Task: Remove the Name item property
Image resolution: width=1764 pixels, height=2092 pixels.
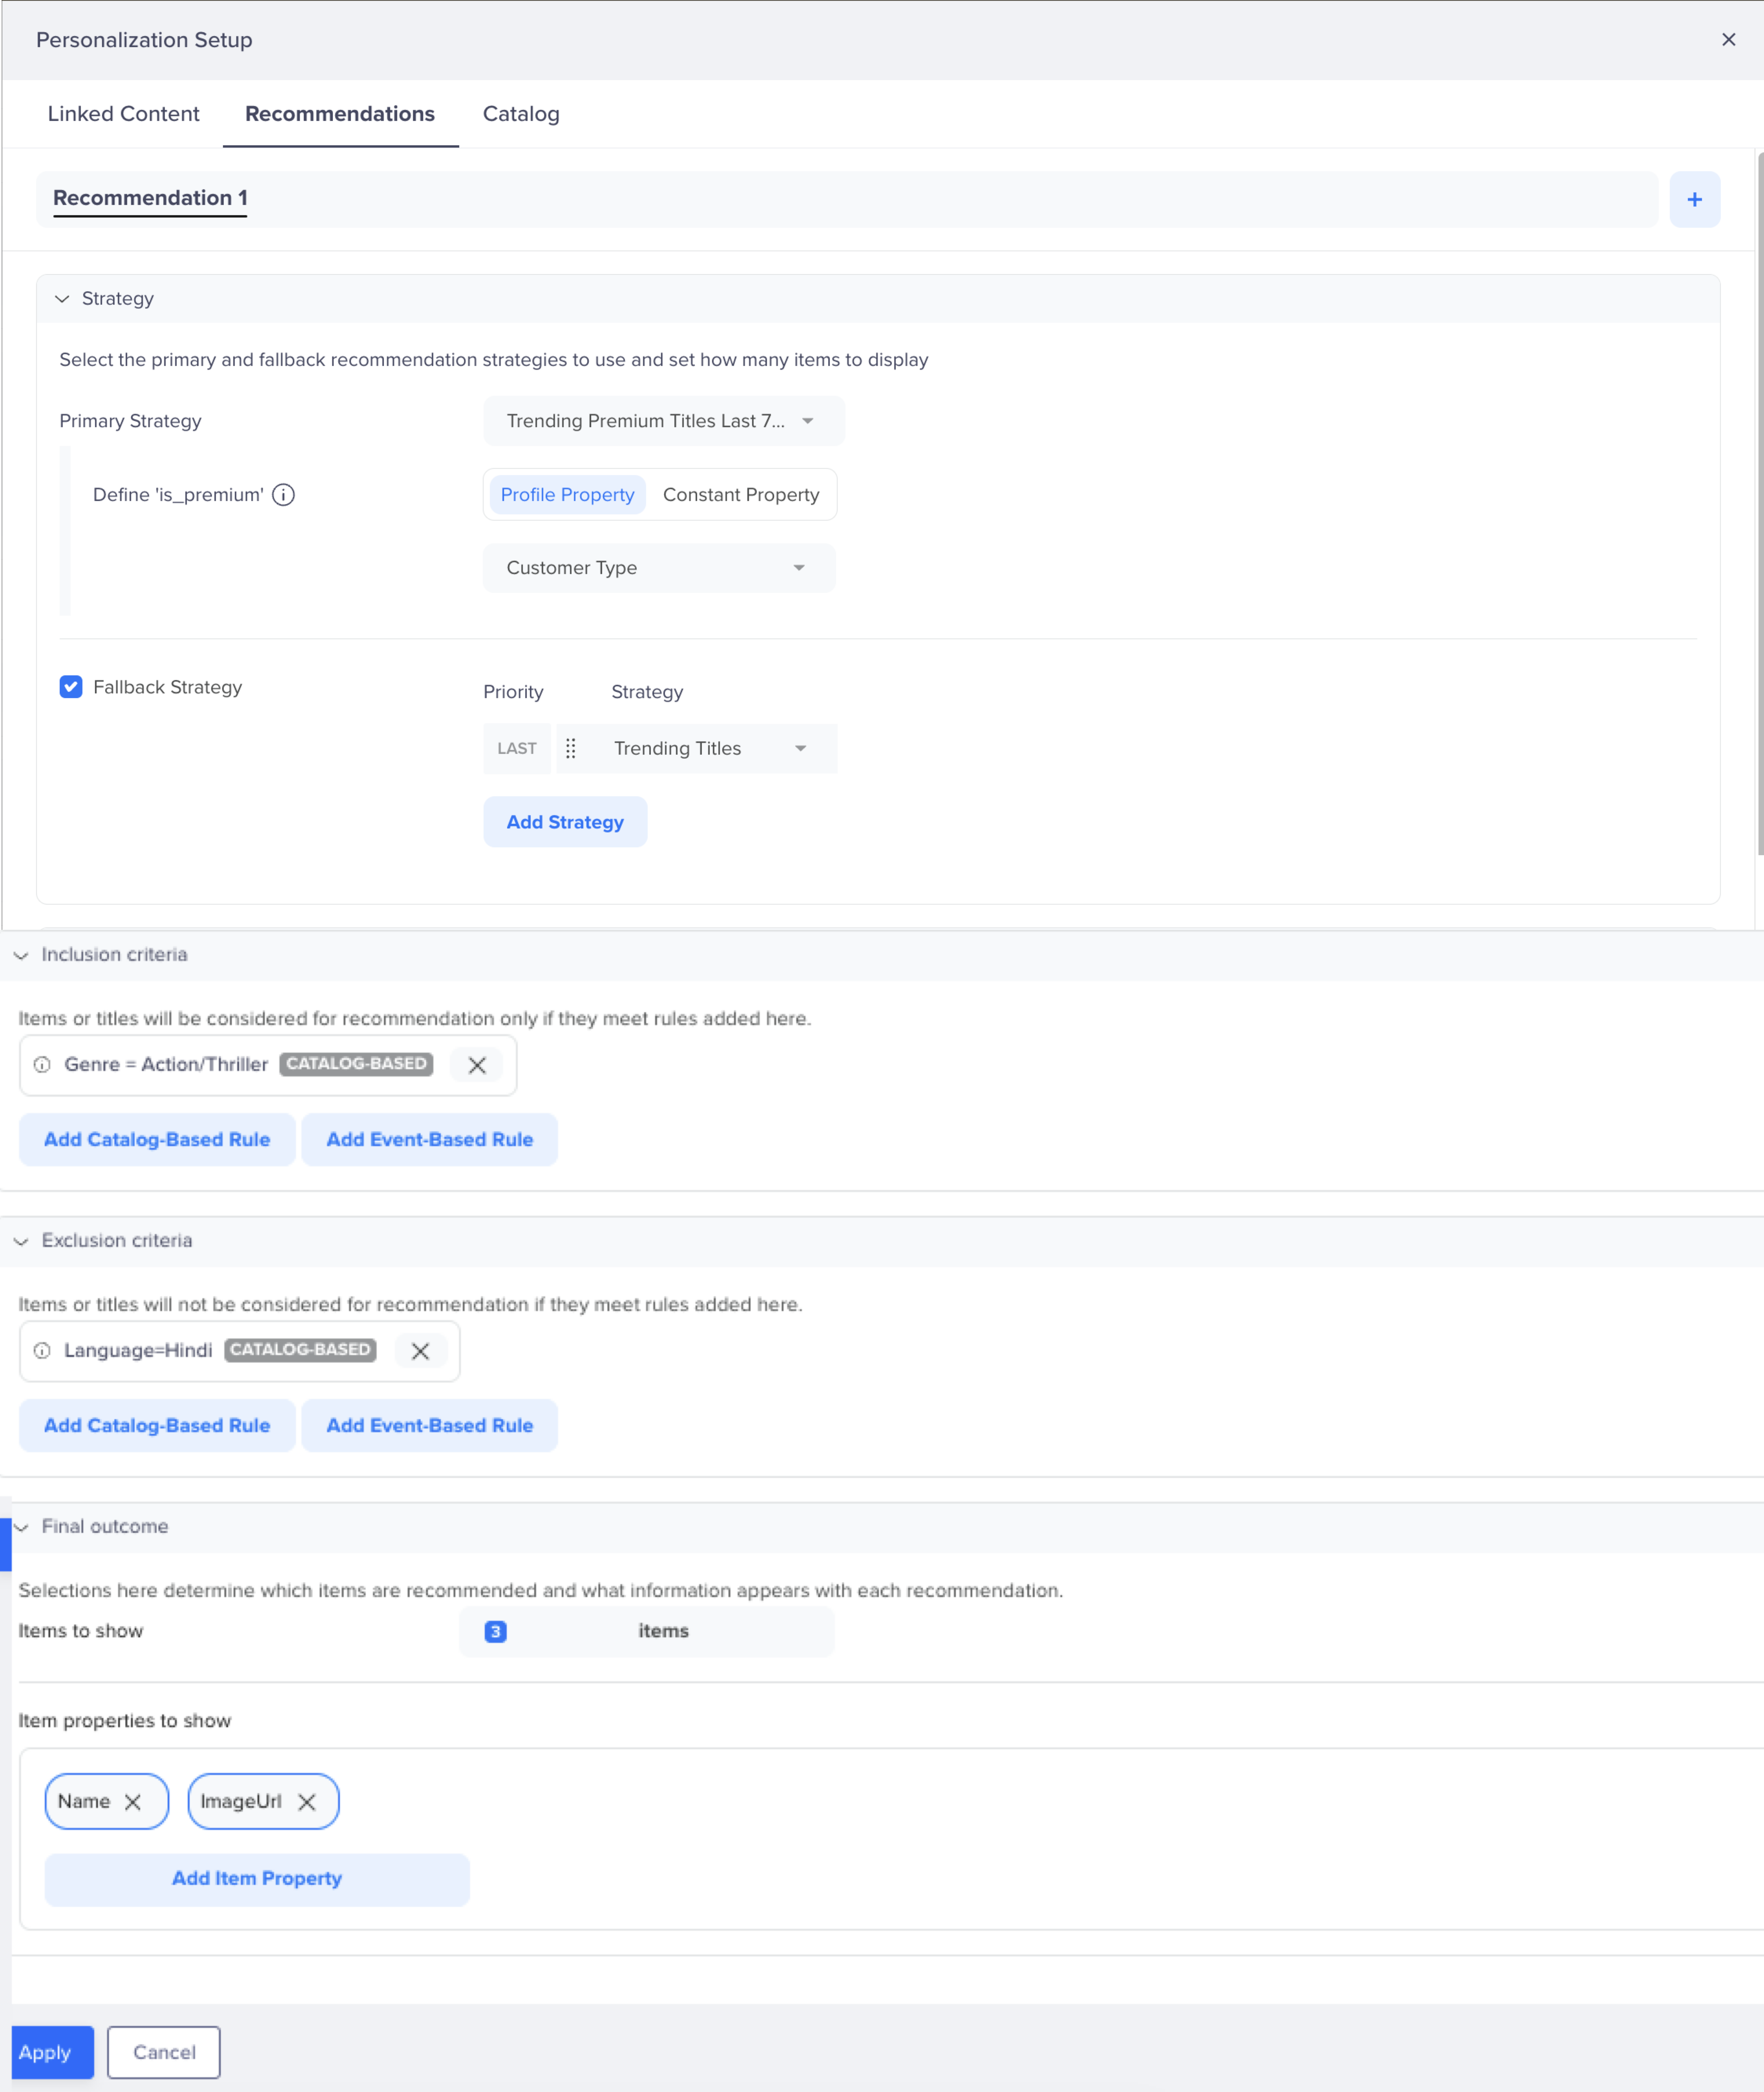Action: pos(133,1802)
